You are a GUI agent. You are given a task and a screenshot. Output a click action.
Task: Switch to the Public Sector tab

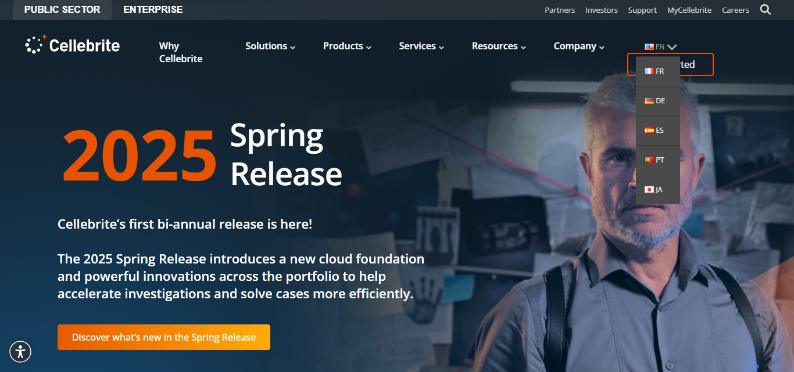click(62, 10)
